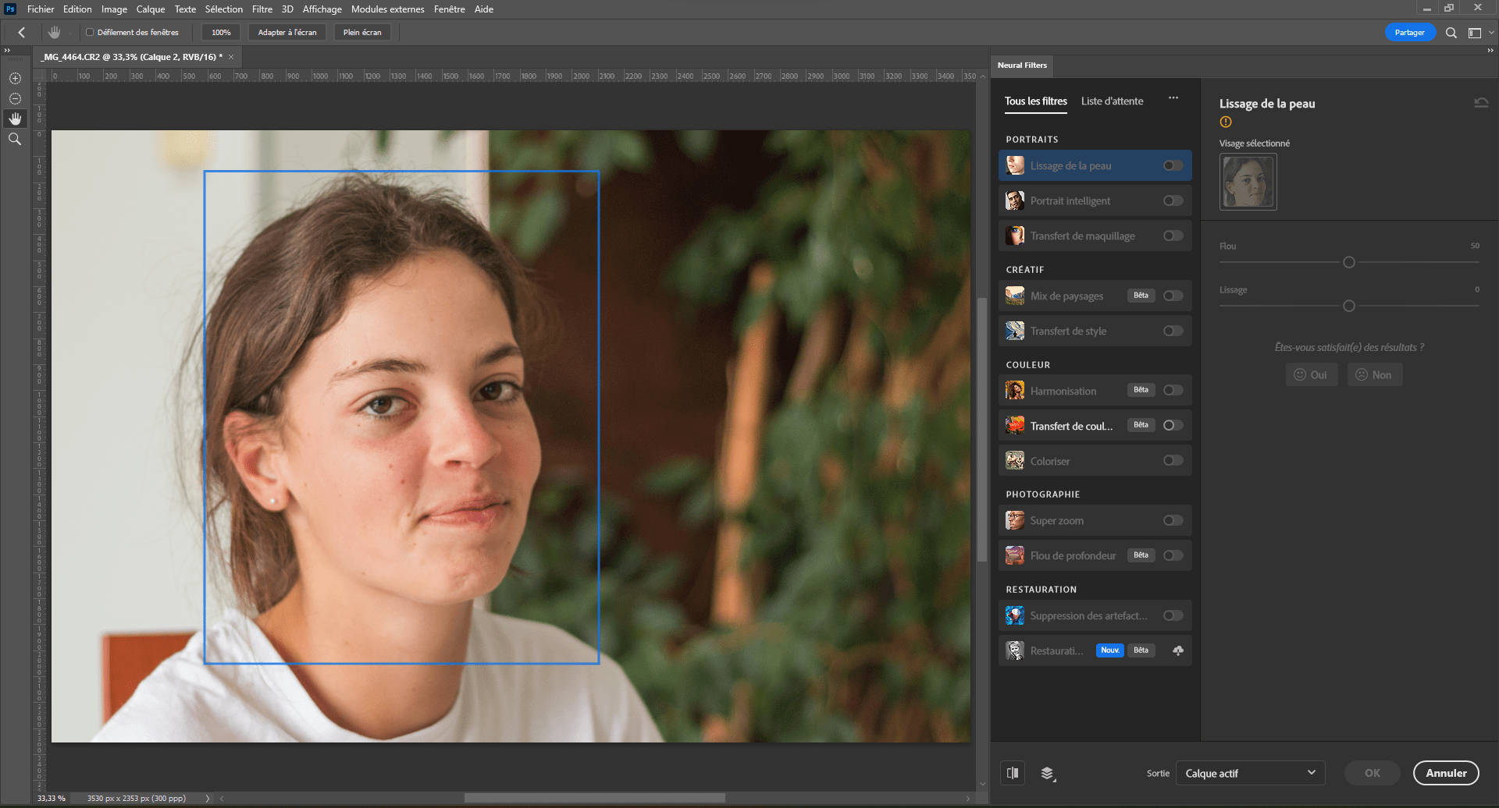
Task: Click the download cloud icon next to Restauration filter
Action: [x=1178, y=650]
